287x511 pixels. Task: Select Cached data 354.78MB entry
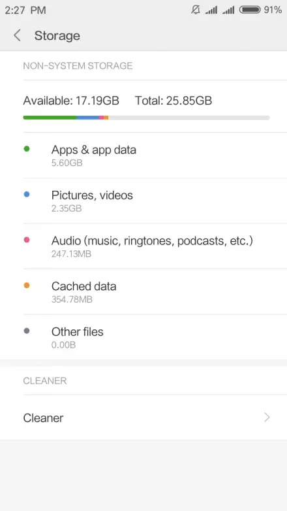pyautogui.click(x=143, y=291)
